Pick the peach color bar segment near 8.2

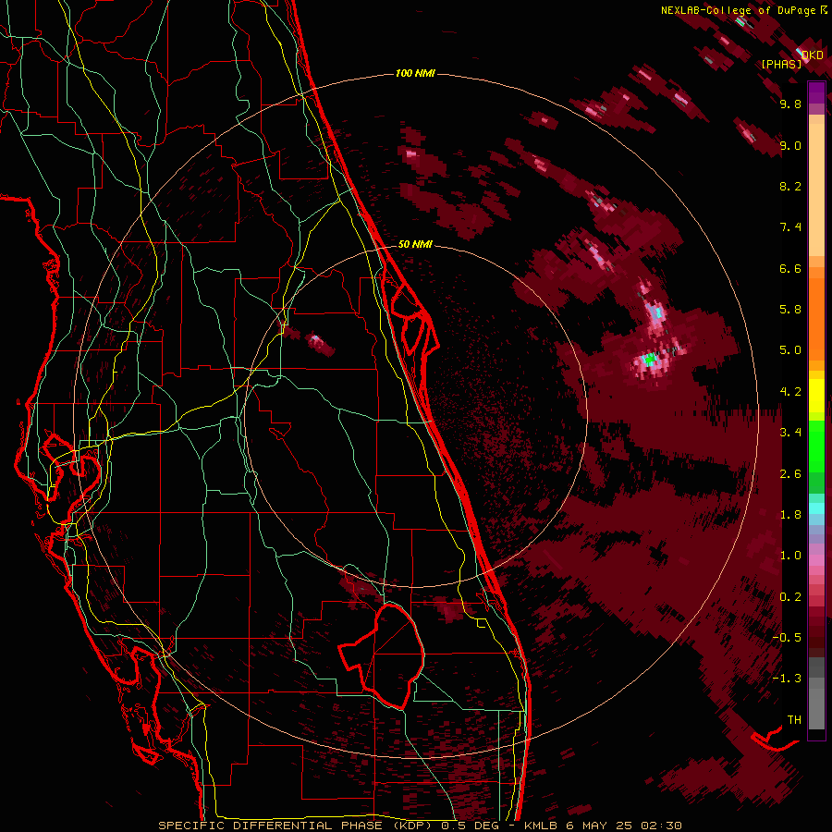(x=816, y=190)
